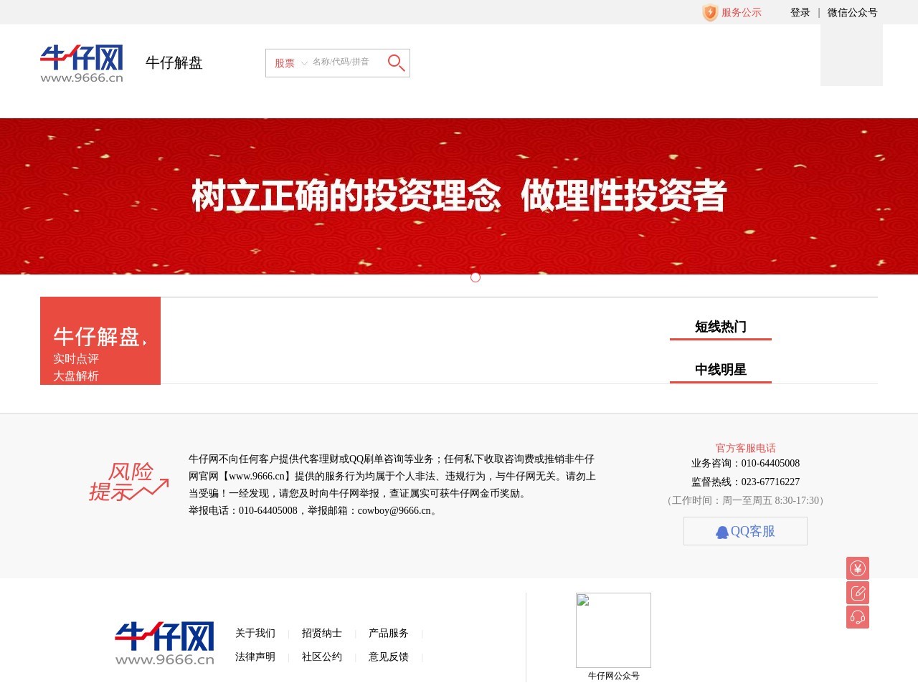Click the 风险提示 risk warning graphic
Image resolution: width=918 pixels, height=688 pixels.
click(x=129, y=481)
